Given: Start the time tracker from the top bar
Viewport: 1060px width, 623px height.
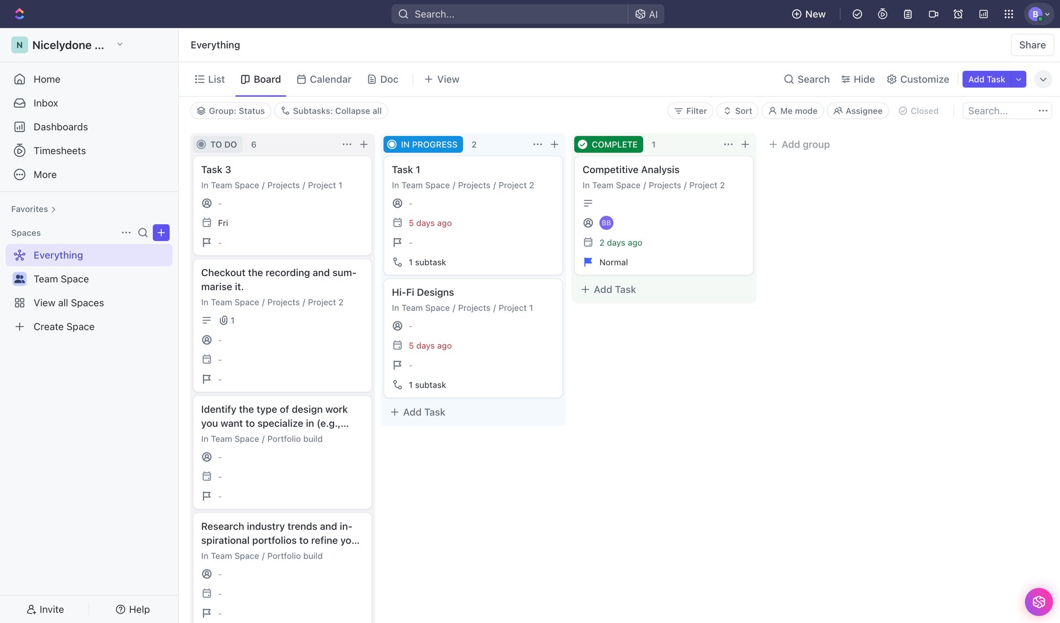Looking at the screenshot, I should 882,14.
